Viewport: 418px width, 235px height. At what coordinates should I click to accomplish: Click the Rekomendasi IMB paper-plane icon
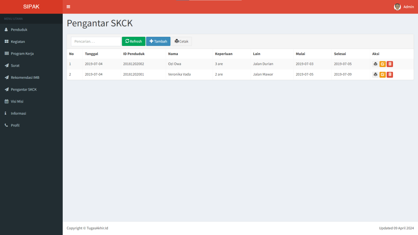[6, 77]
